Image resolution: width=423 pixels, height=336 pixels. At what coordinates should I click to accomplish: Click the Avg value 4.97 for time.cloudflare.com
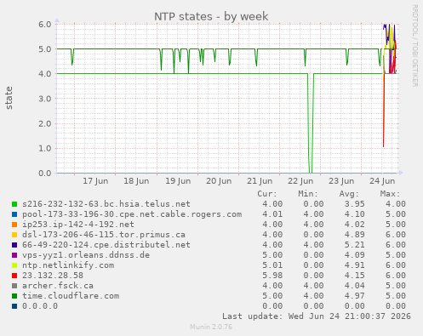(x=354, y=296)
